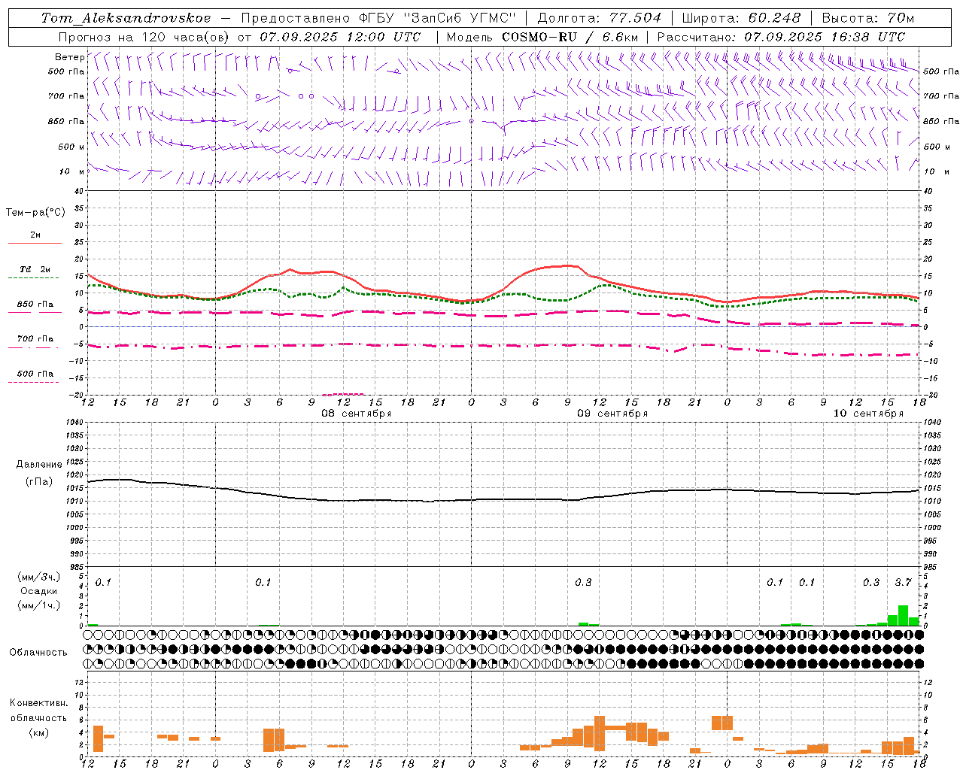
Task: Click the 0.3 precipitation value on 09 сентября
Action: click(583, 583)
